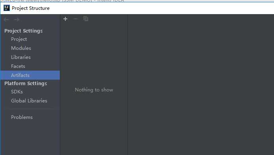Click the Copy artifact icon
The height and width of the screenshot is (155, 274).
[86, 19]
